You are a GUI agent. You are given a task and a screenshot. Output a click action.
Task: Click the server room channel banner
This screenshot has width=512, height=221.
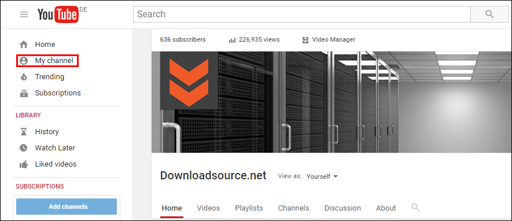pyautogui.click(x=331, y=102)
